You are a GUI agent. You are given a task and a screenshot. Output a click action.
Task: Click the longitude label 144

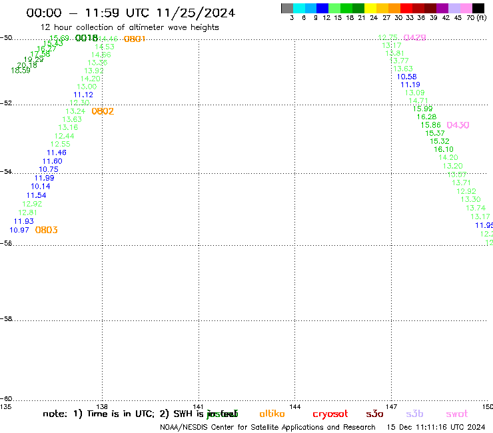(295, 406)
